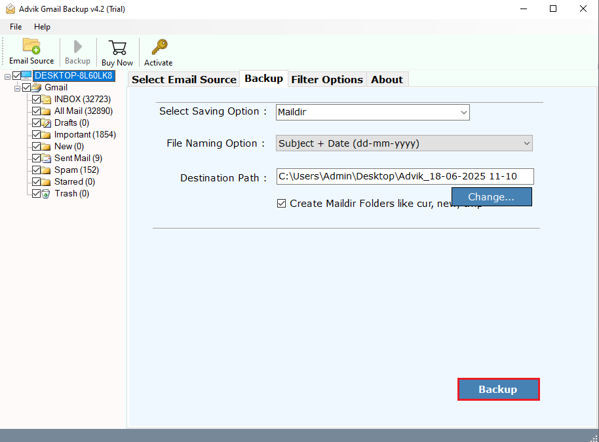Toggle the Trash (0) checkbox
Viewport: 599px width, 442px height.
tap(36, 194)
